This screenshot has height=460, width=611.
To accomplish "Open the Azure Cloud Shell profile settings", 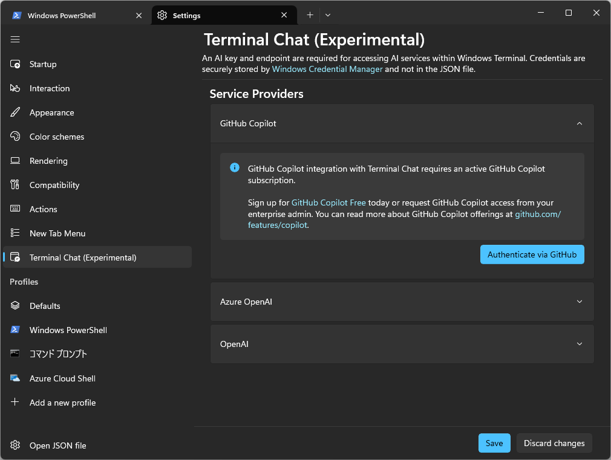I will point(62,378).
